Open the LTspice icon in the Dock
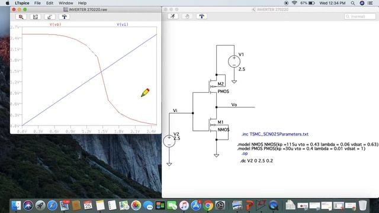 pos(261,205)
